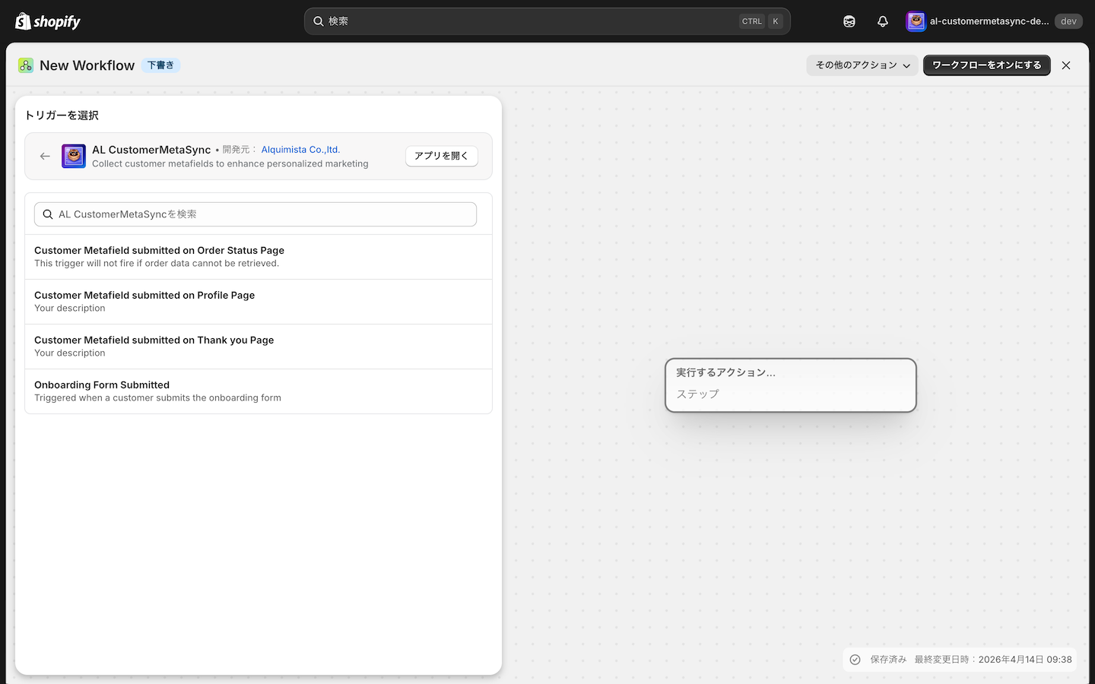Screen dimensions: 1095x684
Task: Click the Shopify logo
Action: tap(48, 21)
